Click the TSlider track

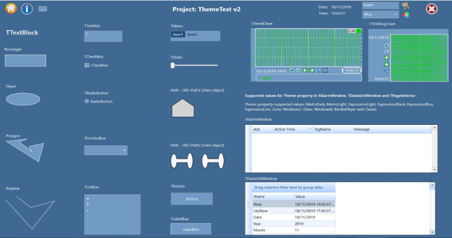pos(196,66)
